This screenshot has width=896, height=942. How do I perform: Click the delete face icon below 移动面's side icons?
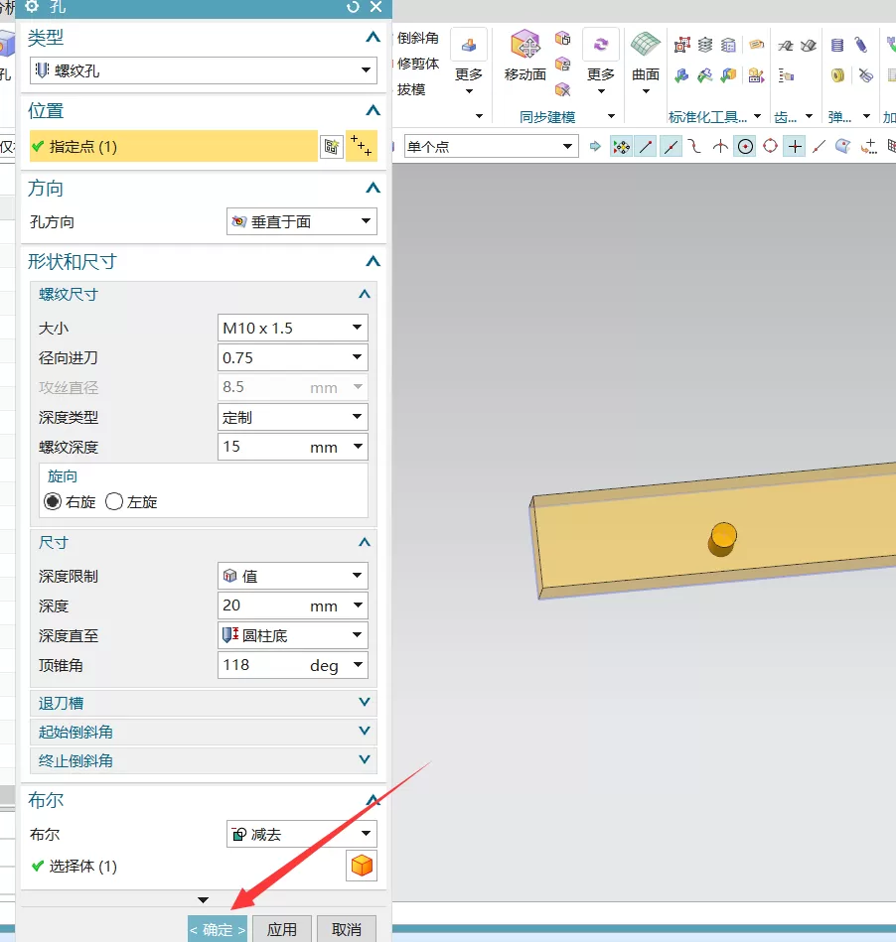pyautogui.click(x=562, y=89)
